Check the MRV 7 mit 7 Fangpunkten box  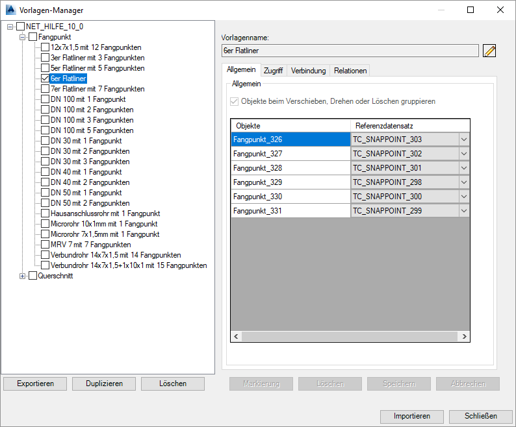click(45, 245)
